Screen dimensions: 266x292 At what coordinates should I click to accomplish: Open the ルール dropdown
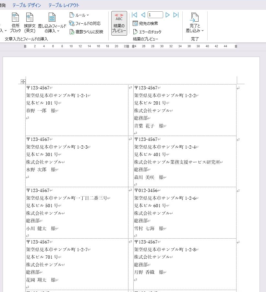tap(79, 15)
